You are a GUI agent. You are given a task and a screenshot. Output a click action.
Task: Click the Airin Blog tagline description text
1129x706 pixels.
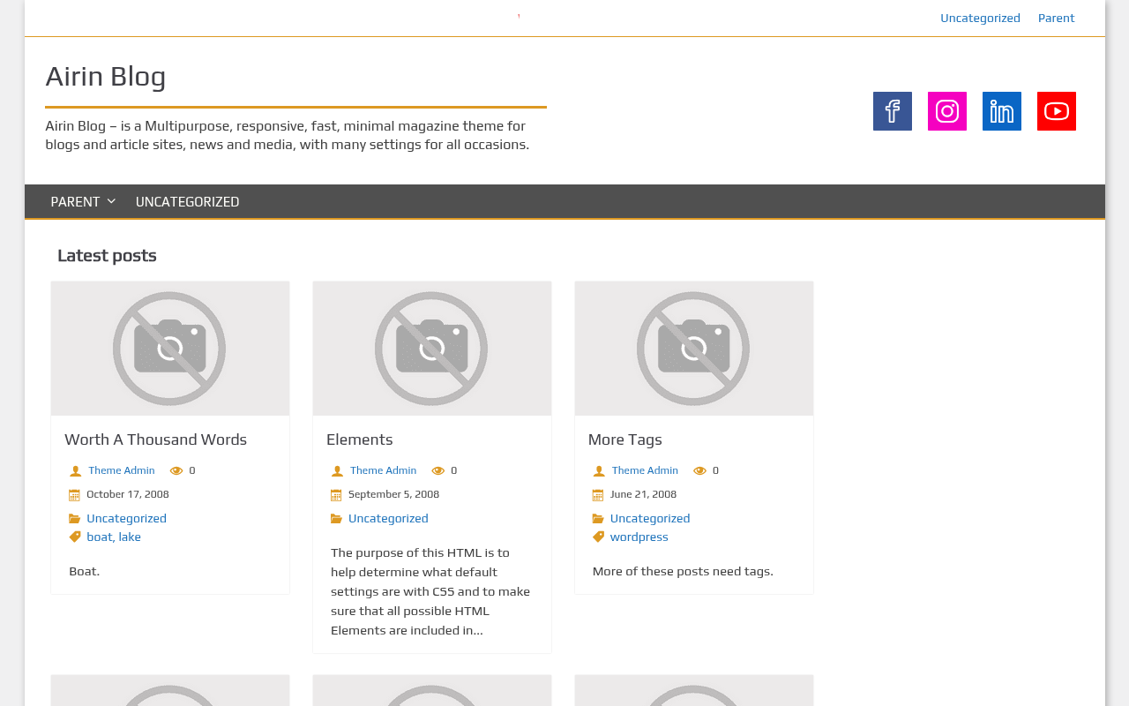(x=288, y=135)
